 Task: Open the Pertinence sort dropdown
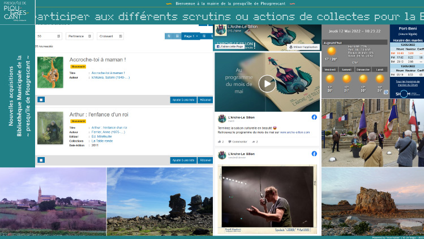pyautogui.click(x=79, y=36)
